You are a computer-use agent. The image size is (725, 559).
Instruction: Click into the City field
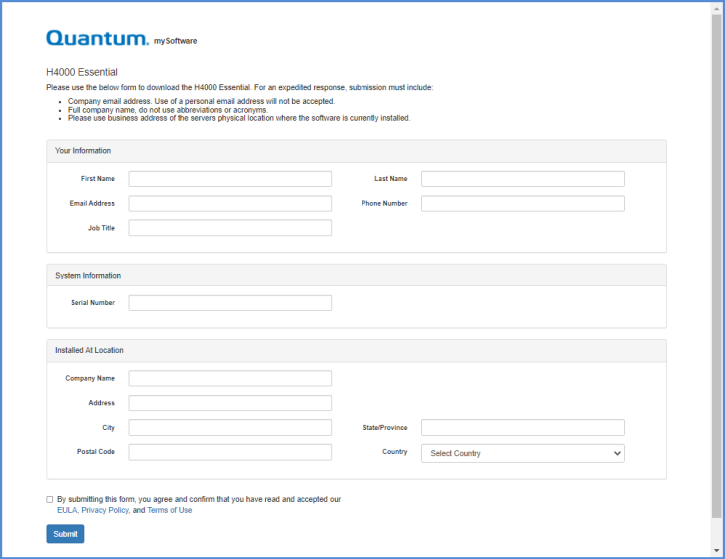(x=230, y=427)
